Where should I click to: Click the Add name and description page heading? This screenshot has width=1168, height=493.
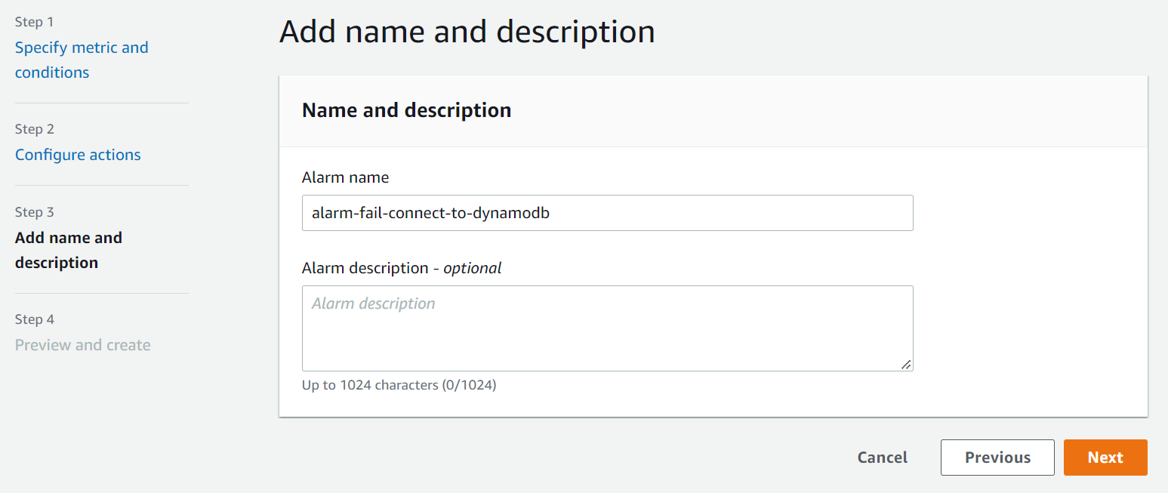pos(467,32)
